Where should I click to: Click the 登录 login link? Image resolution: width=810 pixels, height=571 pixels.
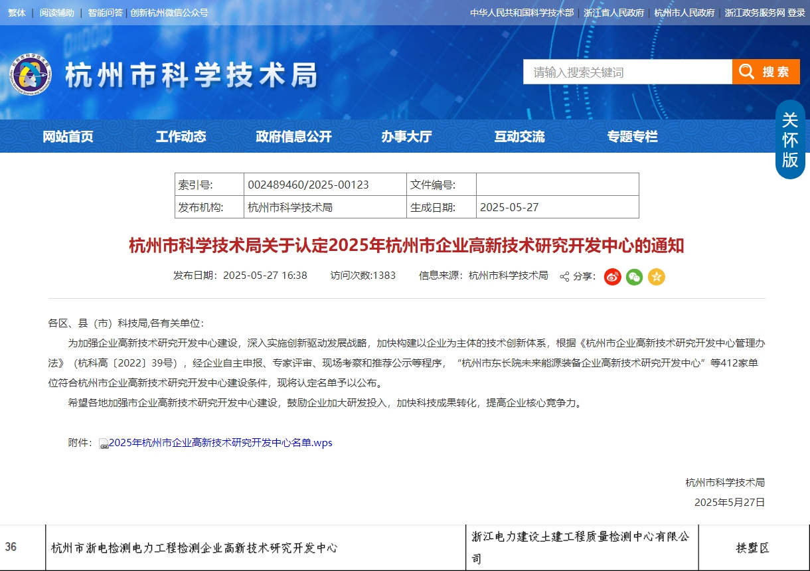click(x=796, y=13)
